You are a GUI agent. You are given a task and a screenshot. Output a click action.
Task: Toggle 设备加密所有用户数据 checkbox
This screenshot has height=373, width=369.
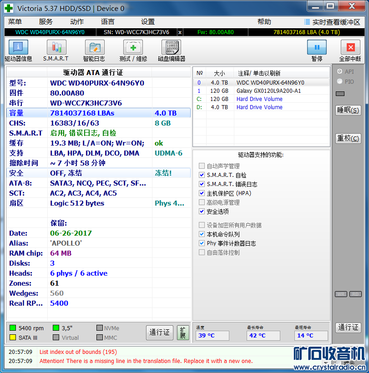point(202,225)
